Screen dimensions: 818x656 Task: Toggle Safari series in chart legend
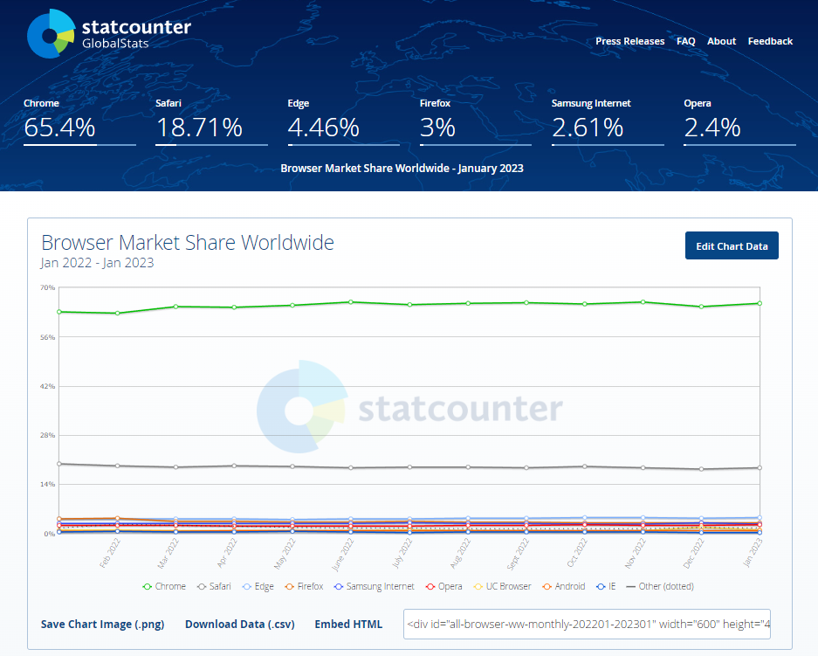pos(214,587)
